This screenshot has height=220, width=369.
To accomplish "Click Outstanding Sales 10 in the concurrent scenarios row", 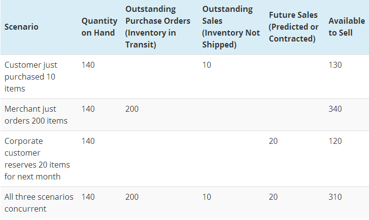I will click(207, 197).
